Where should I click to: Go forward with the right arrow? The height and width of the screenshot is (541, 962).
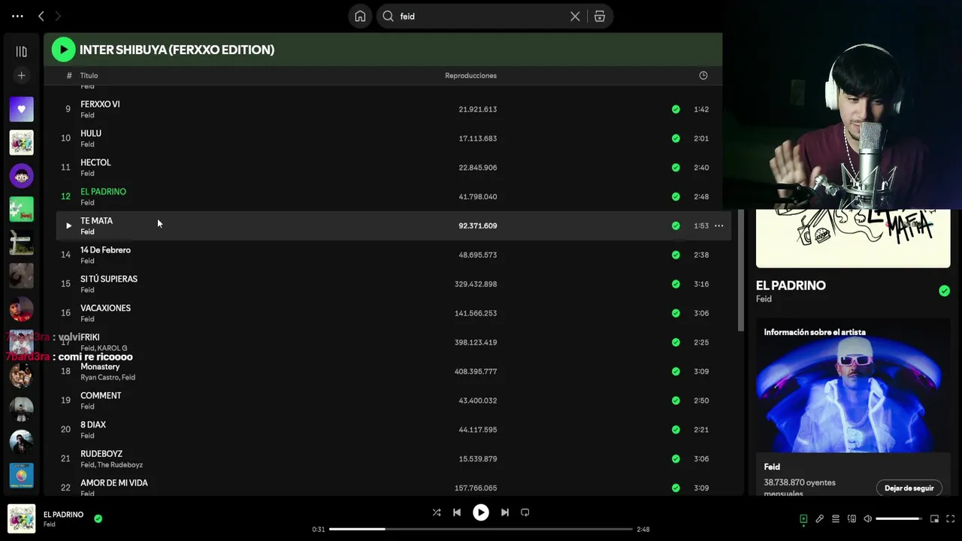coord(58,16)
